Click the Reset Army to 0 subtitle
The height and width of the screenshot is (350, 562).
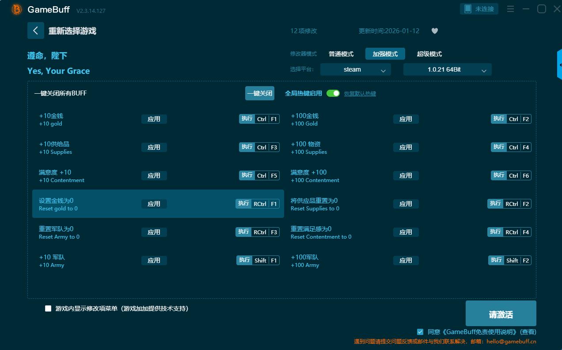[x=59, y=237]
